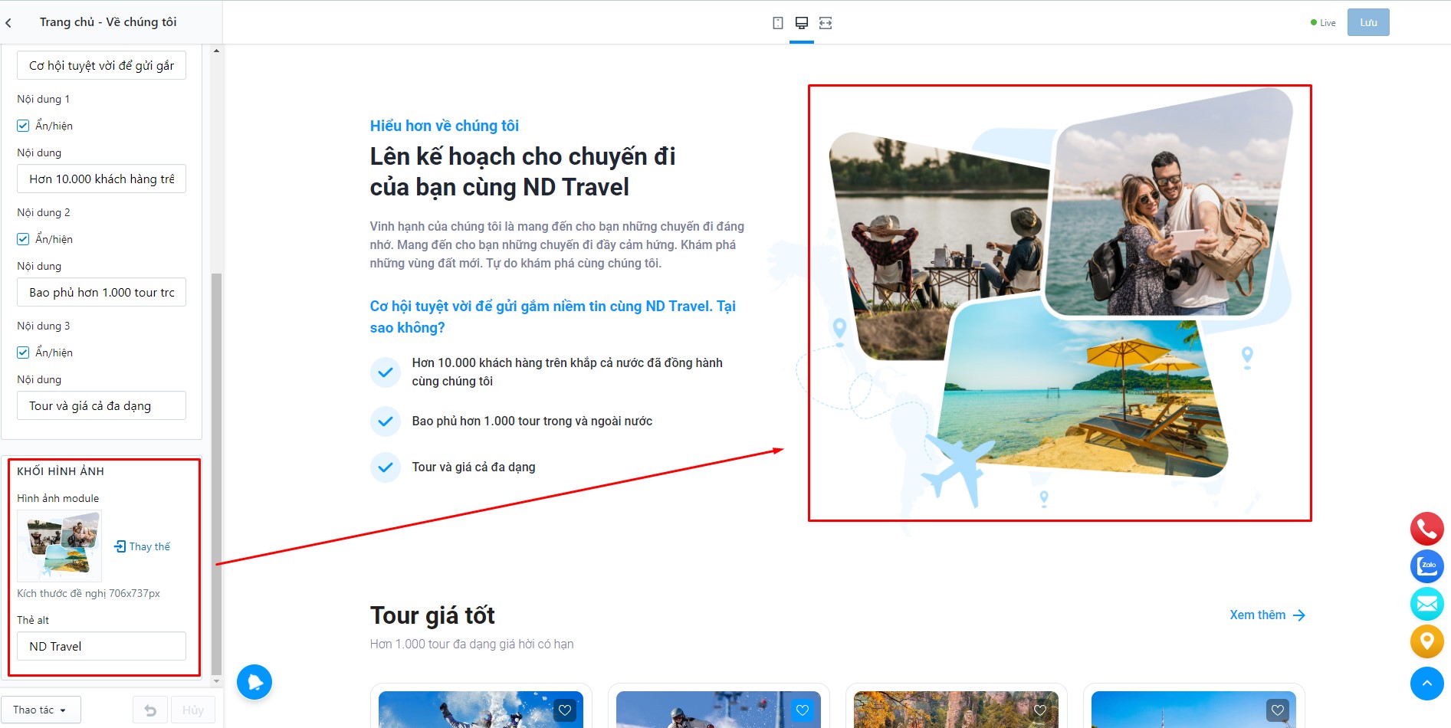1451x728 pixels.
Task: Click the 'Lên kế hoạch cho chuyến đi' heading
Action: [x=523, y=172]
